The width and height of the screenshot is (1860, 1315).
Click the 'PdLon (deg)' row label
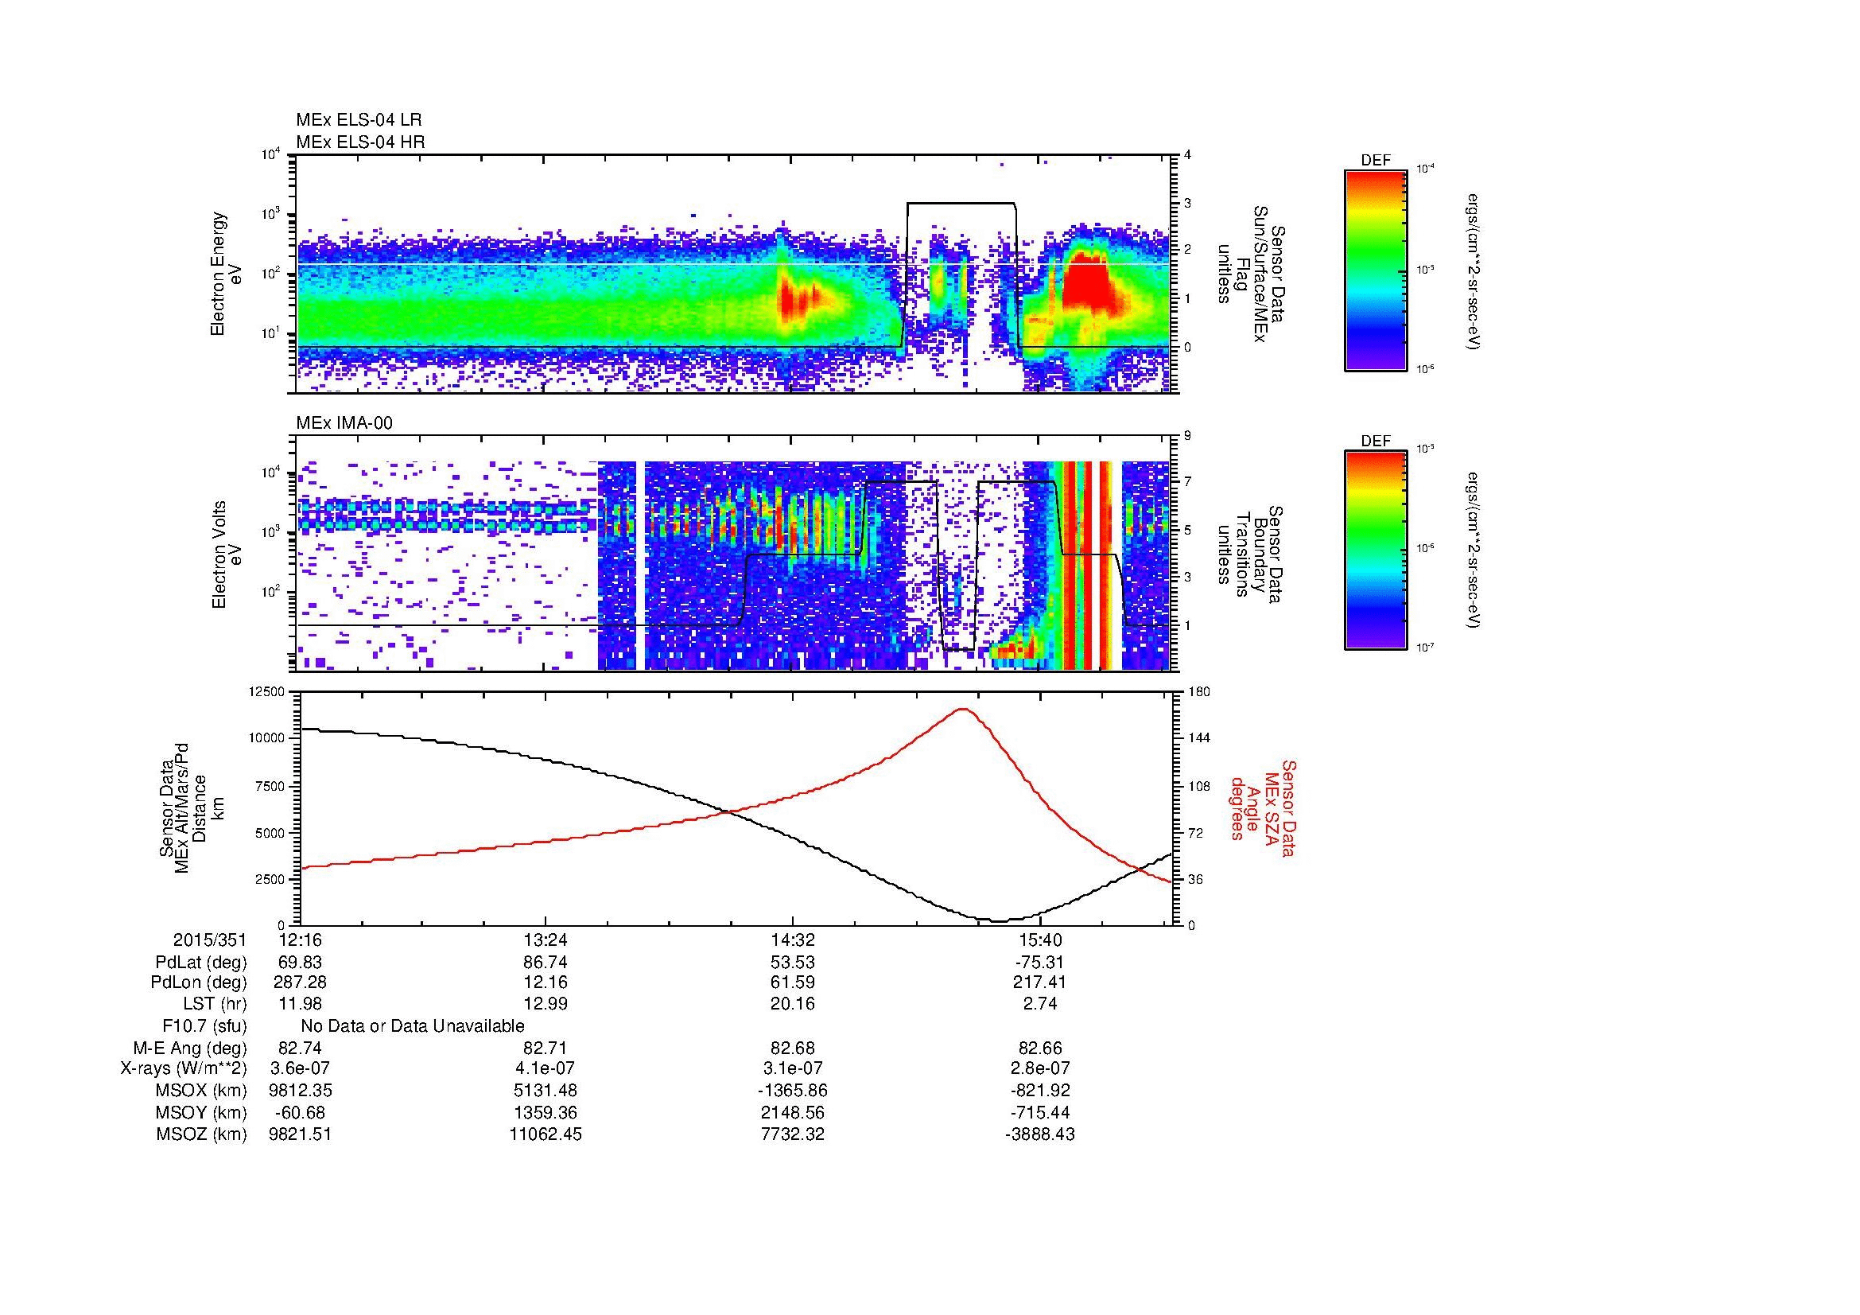pyautogui.click(x=199, y=982)
